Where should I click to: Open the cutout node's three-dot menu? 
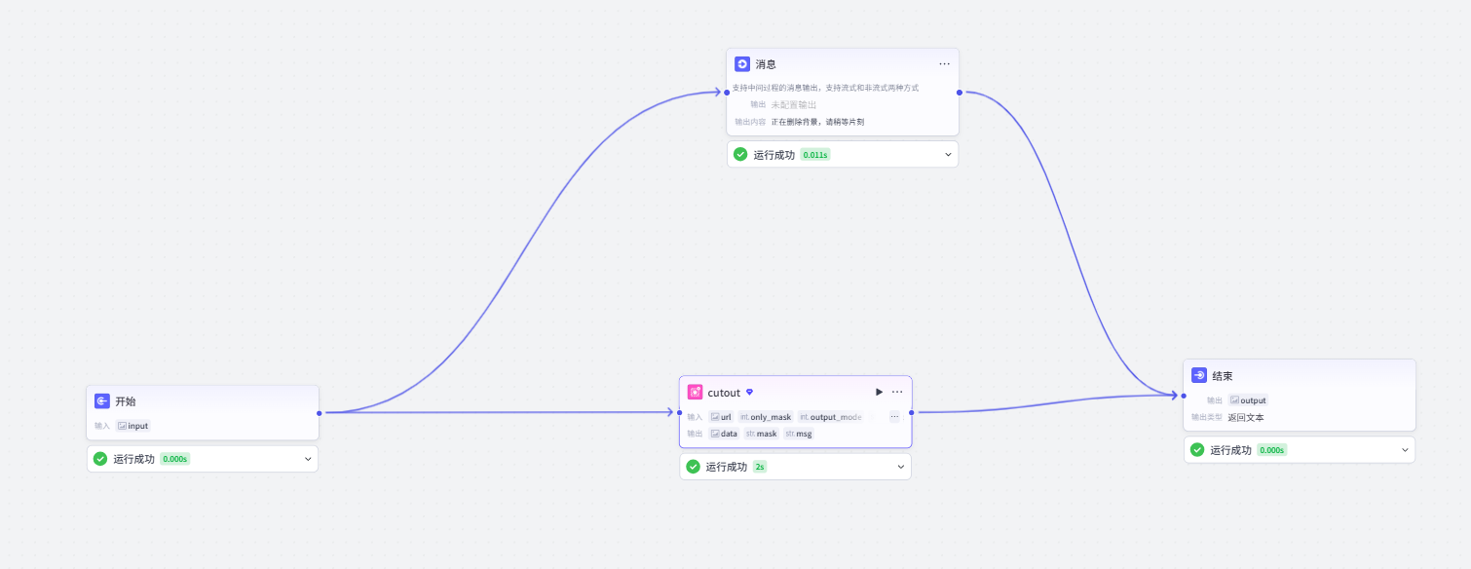click(897, 392)
